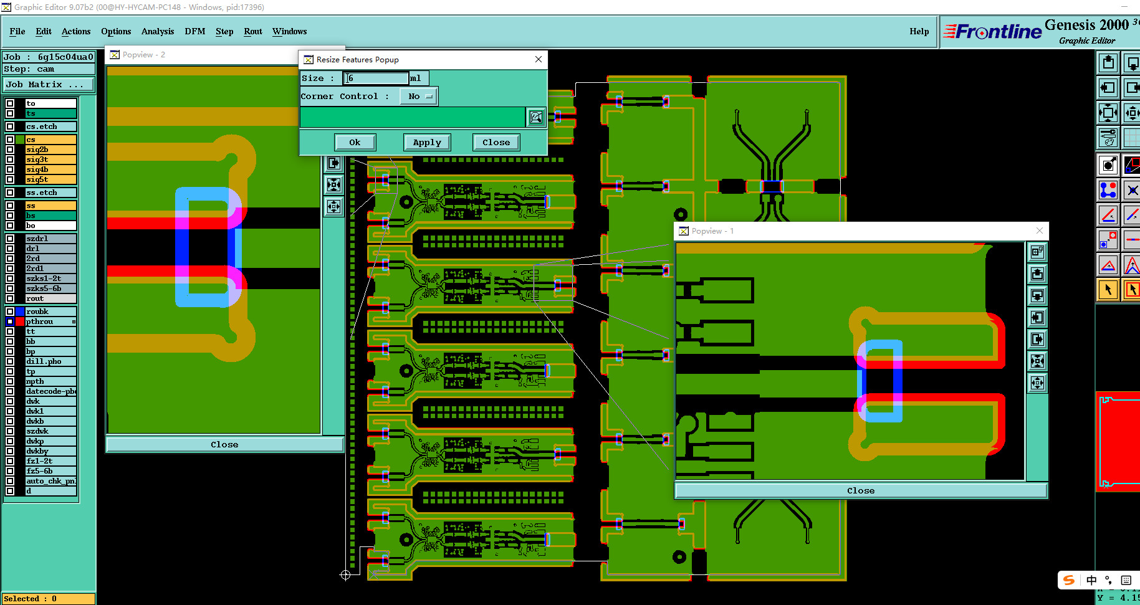
Task: Toggle checkbox for layer rout
Action: coord(10,298)
